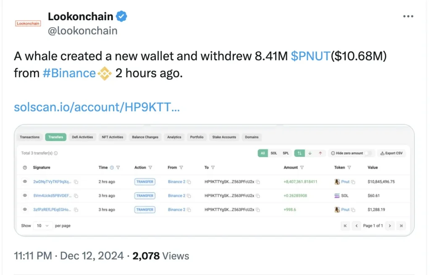Click the Binance 2 sender link
Viewport: 430px width, 275px height.
pyautogui.click(x=176, y=182)
